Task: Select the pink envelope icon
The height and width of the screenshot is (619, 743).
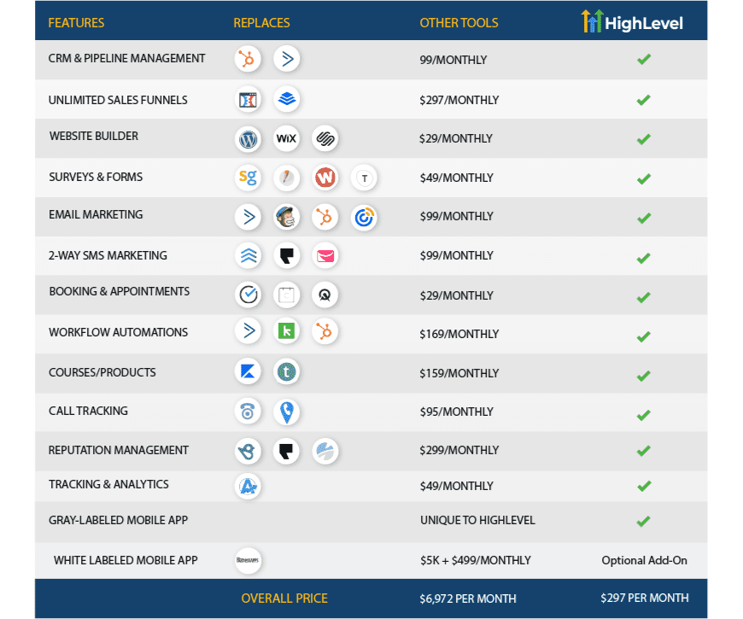Action: [325, 256]
